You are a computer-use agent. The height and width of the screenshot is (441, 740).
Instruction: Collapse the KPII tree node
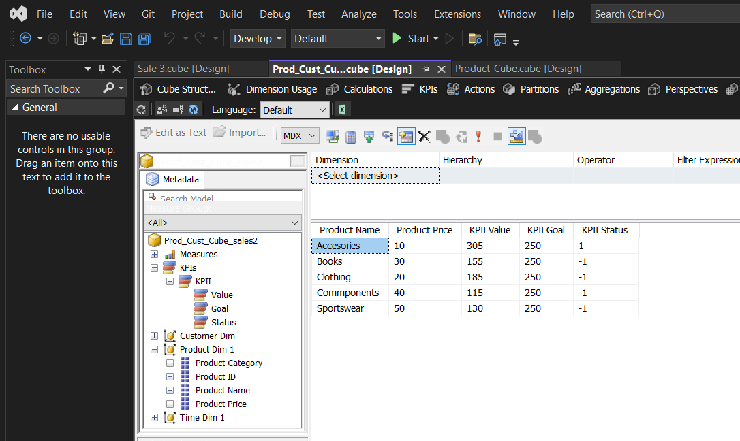point(170,282)
